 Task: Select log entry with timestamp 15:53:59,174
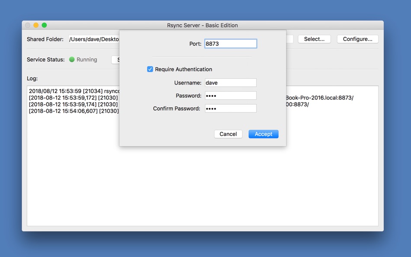pos(74,104)
